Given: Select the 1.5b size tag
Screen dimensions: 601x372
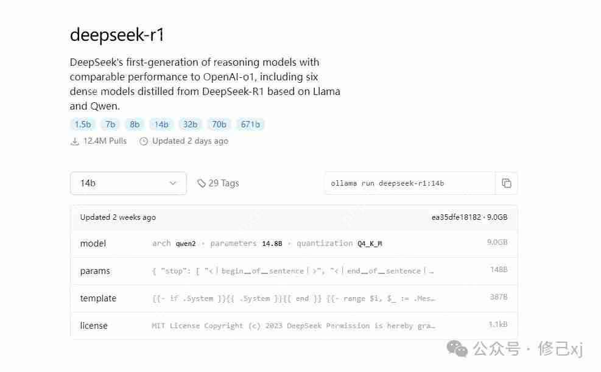Looking at the screenshot, I should (x=83, y=125).
